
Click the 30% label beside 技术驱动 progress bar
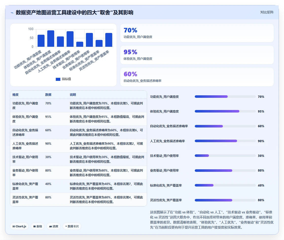pos(261,156)
